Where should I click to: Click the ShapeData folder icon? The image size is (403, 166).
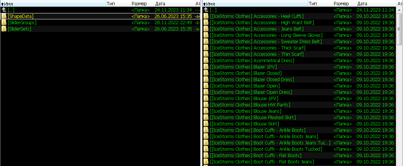(x=4, y=16)
